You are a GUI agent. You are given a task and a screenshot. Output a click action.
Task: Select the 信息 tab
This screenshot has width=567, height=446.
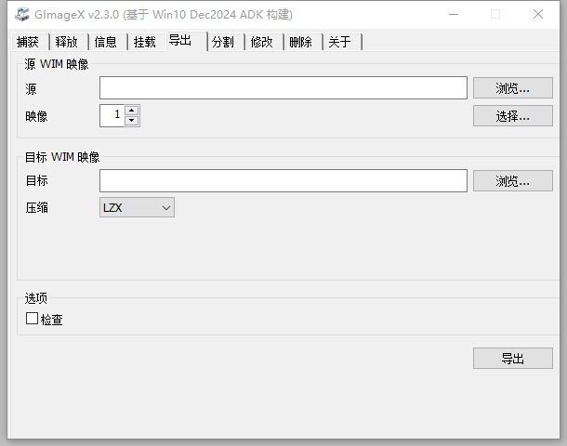pos(106,42)
